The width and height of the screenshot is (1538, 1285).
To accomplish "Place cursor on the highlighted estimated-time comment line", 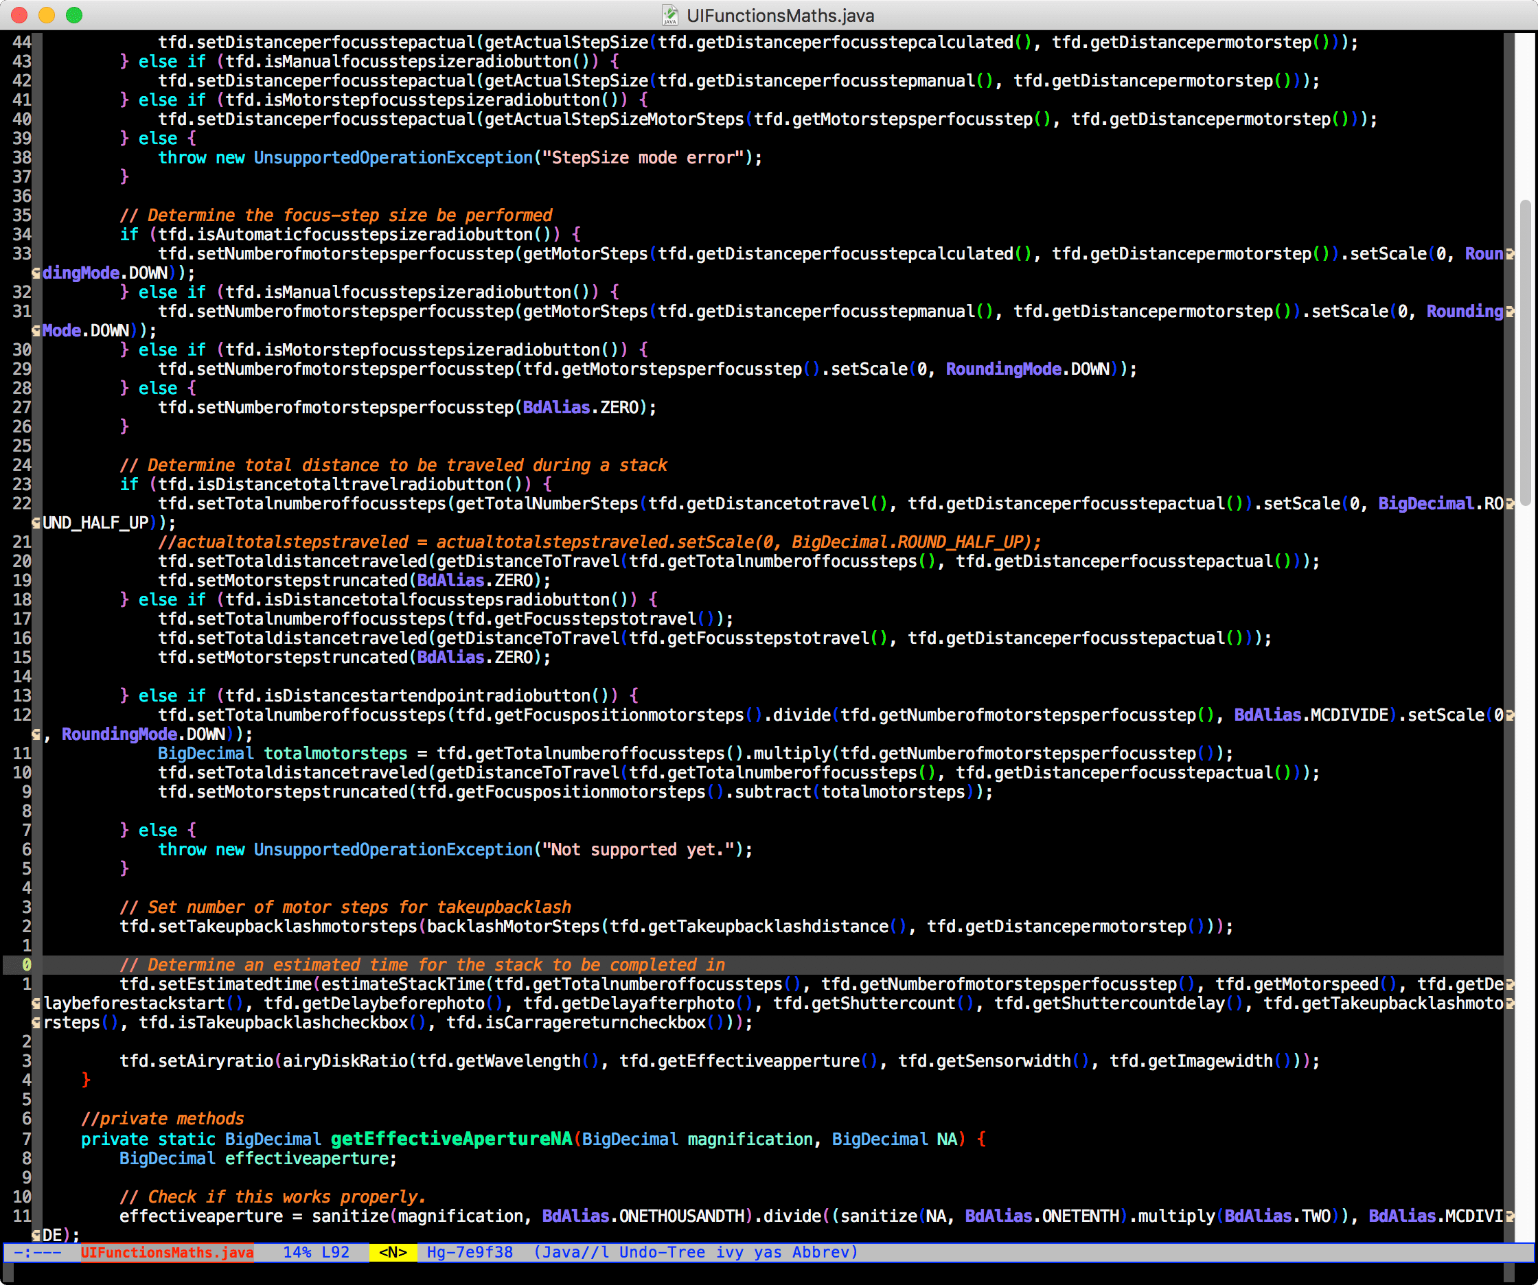I will tap(425, 964).
